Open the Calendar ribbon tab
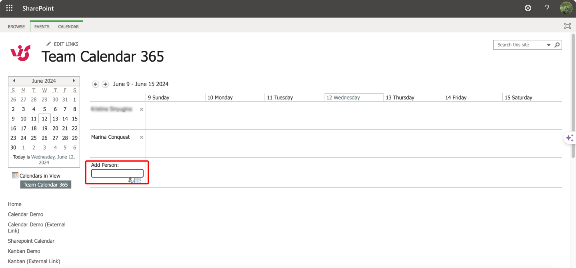The width and height of the screenshot is (576, 268). [x=68, y=27]
